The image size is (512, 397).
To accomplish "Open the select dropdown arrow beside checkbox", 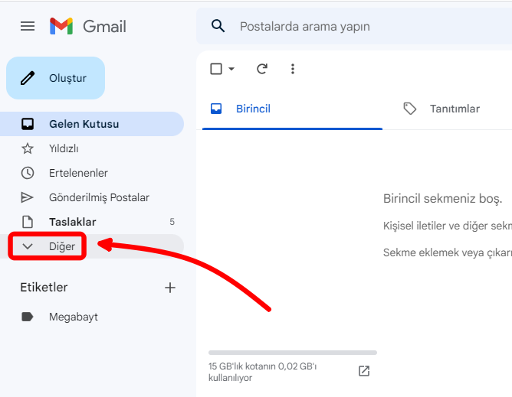I will (x=231, y=69).
